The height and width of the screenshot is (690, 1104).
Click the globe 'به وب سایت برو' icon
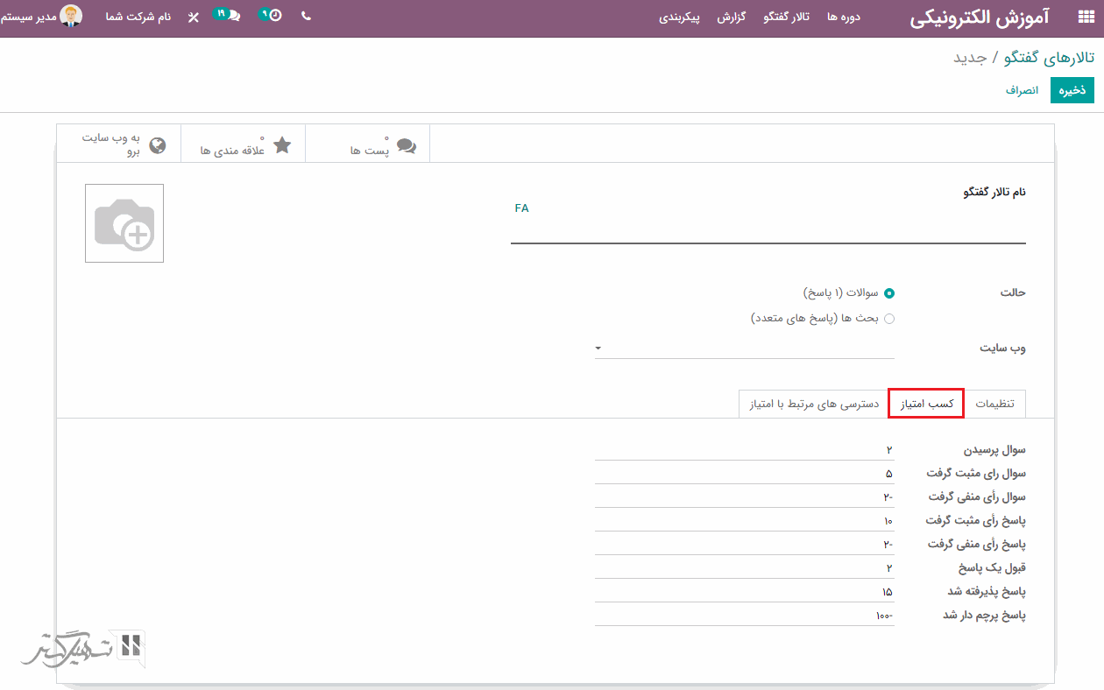pyautogui.click(x=158, y=145)
